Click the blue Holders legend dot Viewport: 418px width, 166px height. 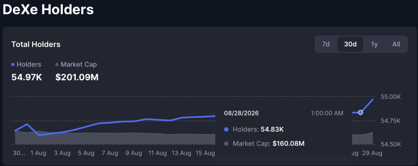point(13,65)
